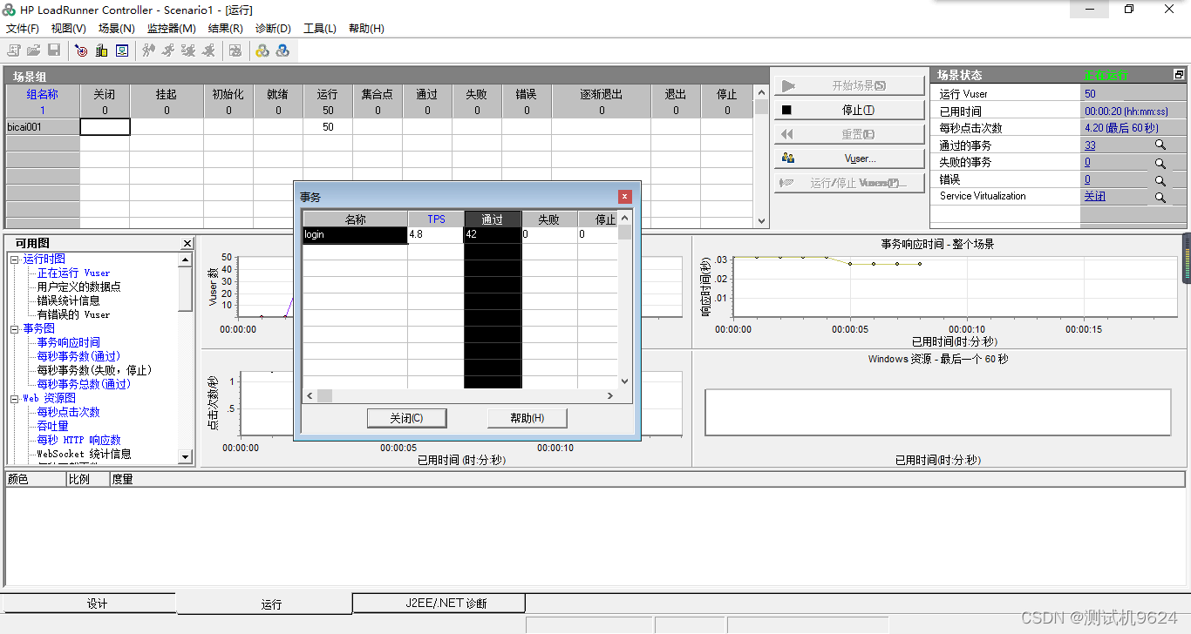Open the 帮助(H) menu

tap(366, 29)
